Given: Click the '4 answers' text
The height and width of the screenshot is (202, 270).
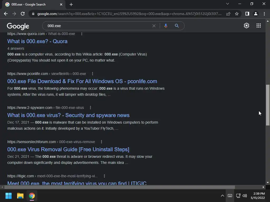Looking at the screenshot, I should pyautogui.click(x=16, y=48).
